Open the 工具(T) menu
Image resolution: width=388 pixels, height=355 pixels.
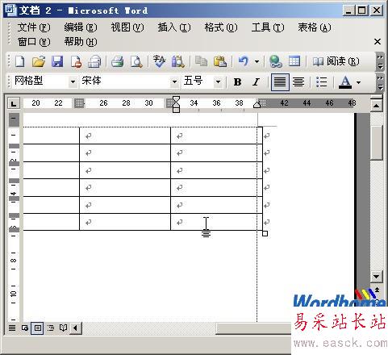click(268, 27)
